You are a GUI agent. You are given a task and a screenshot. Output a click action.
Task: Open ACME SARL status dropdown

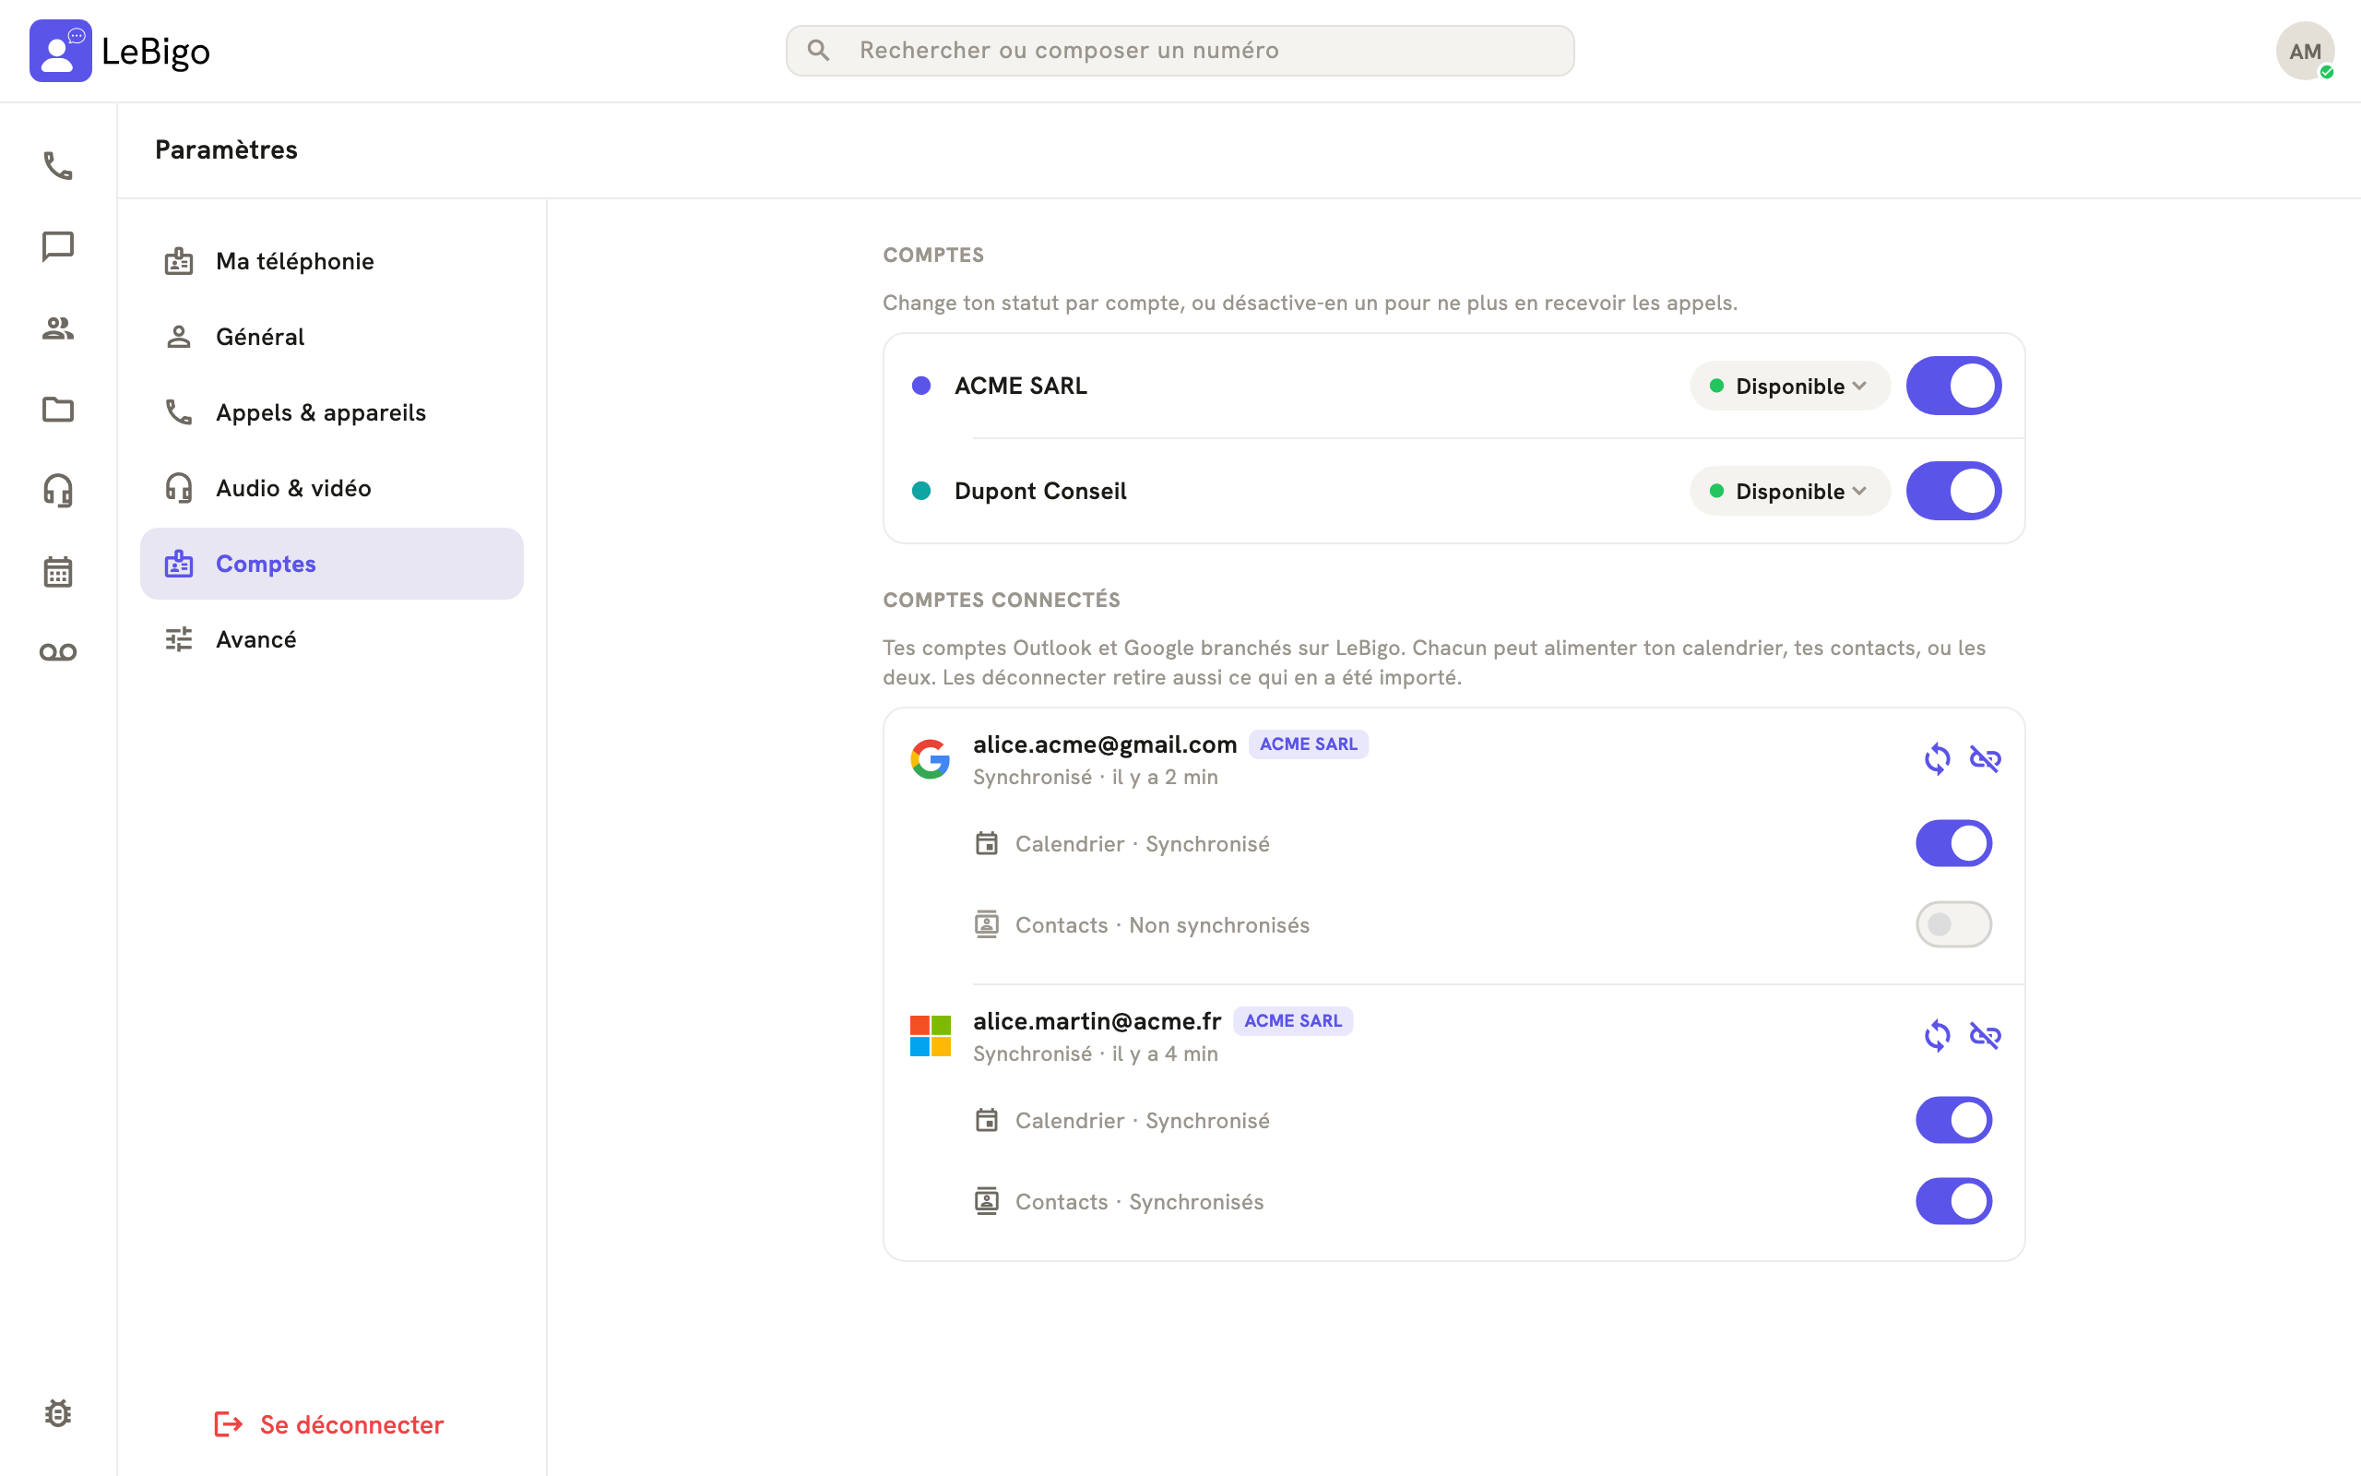(x=1789, y=386)
